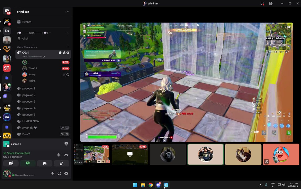Deafen using headphones icon

pyautogui.click(x=59, y=174)
